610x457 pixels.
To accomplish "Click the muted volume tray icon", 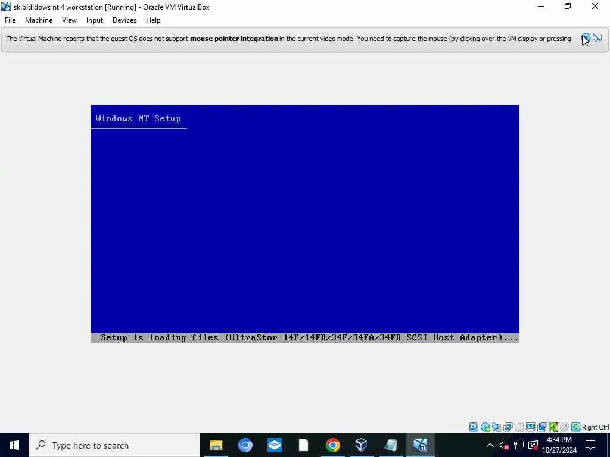I will pyautogui.click(x=504, y=445).
